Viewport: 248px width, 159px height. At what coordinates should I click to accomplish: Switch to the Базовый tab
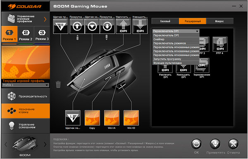click(165, 21)
